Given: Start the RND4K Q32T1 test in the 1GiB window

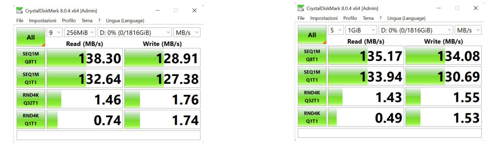Looking at the screenshot, I should tap(312, 96).
